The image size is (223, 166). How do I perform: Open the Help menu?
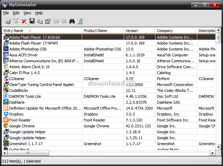(39, 13)
